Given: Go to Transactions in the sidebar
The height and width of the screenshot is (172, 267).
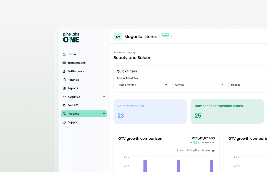Looking at the screenshot, I should [84, 63].
